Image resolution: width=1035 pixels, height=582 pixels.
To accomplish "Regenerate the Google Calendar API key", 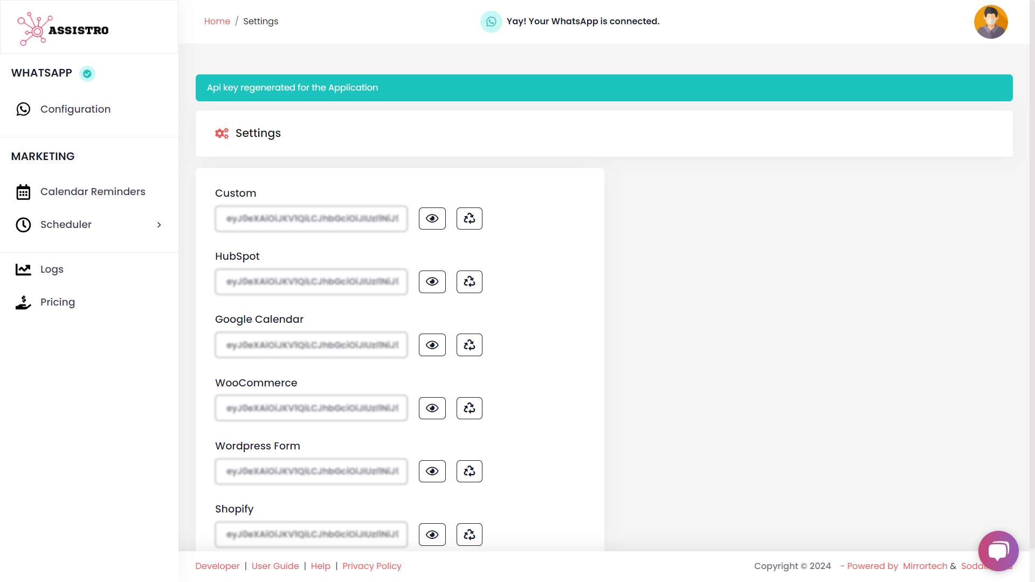I will pyautogui.click(x=469, y=345).
